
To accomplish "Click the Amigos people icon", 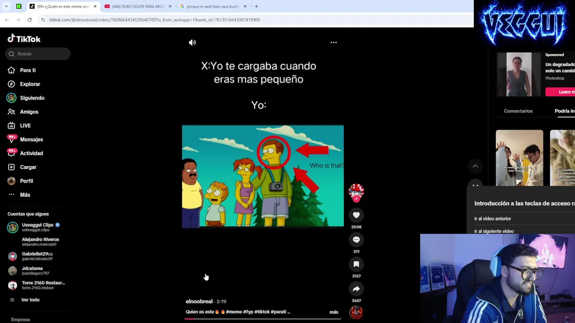I will pos(11,112).
